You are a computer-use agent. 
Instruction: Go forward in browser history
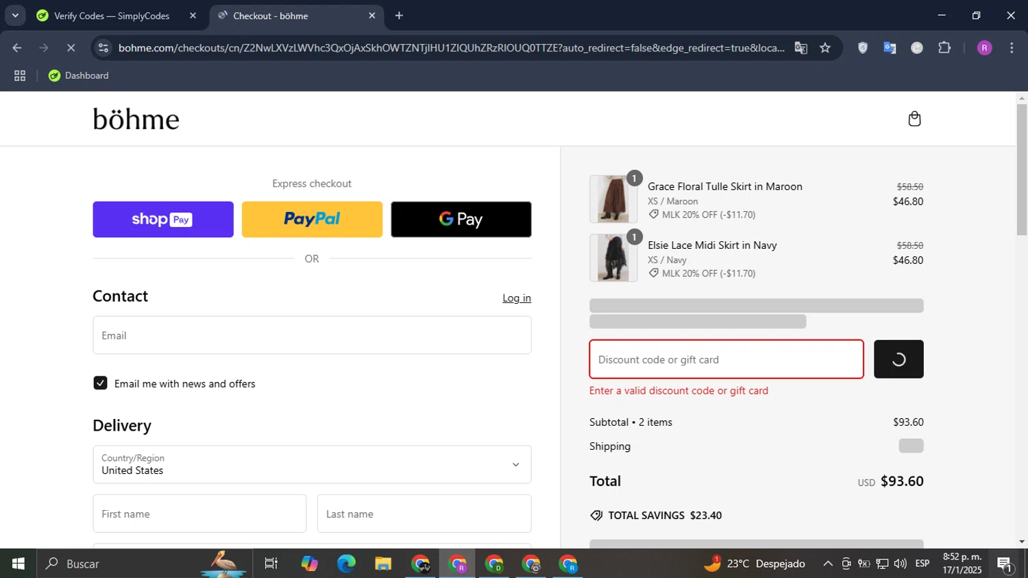click(44, 48)
